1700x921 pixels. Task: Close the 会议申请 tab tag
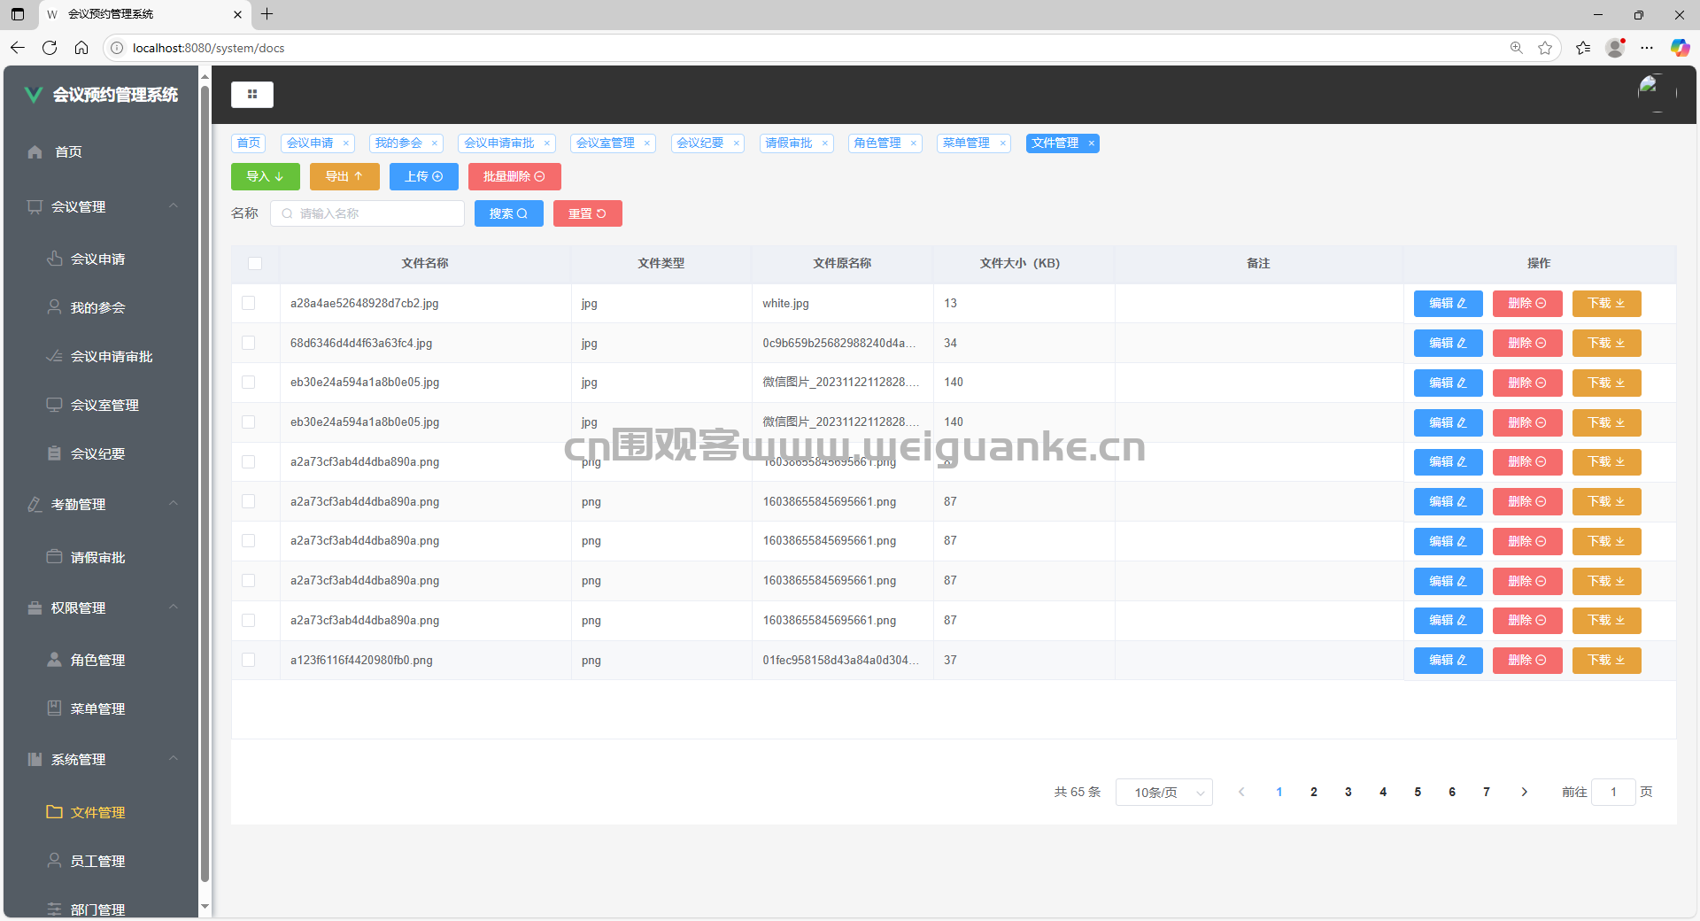point(346,143)
